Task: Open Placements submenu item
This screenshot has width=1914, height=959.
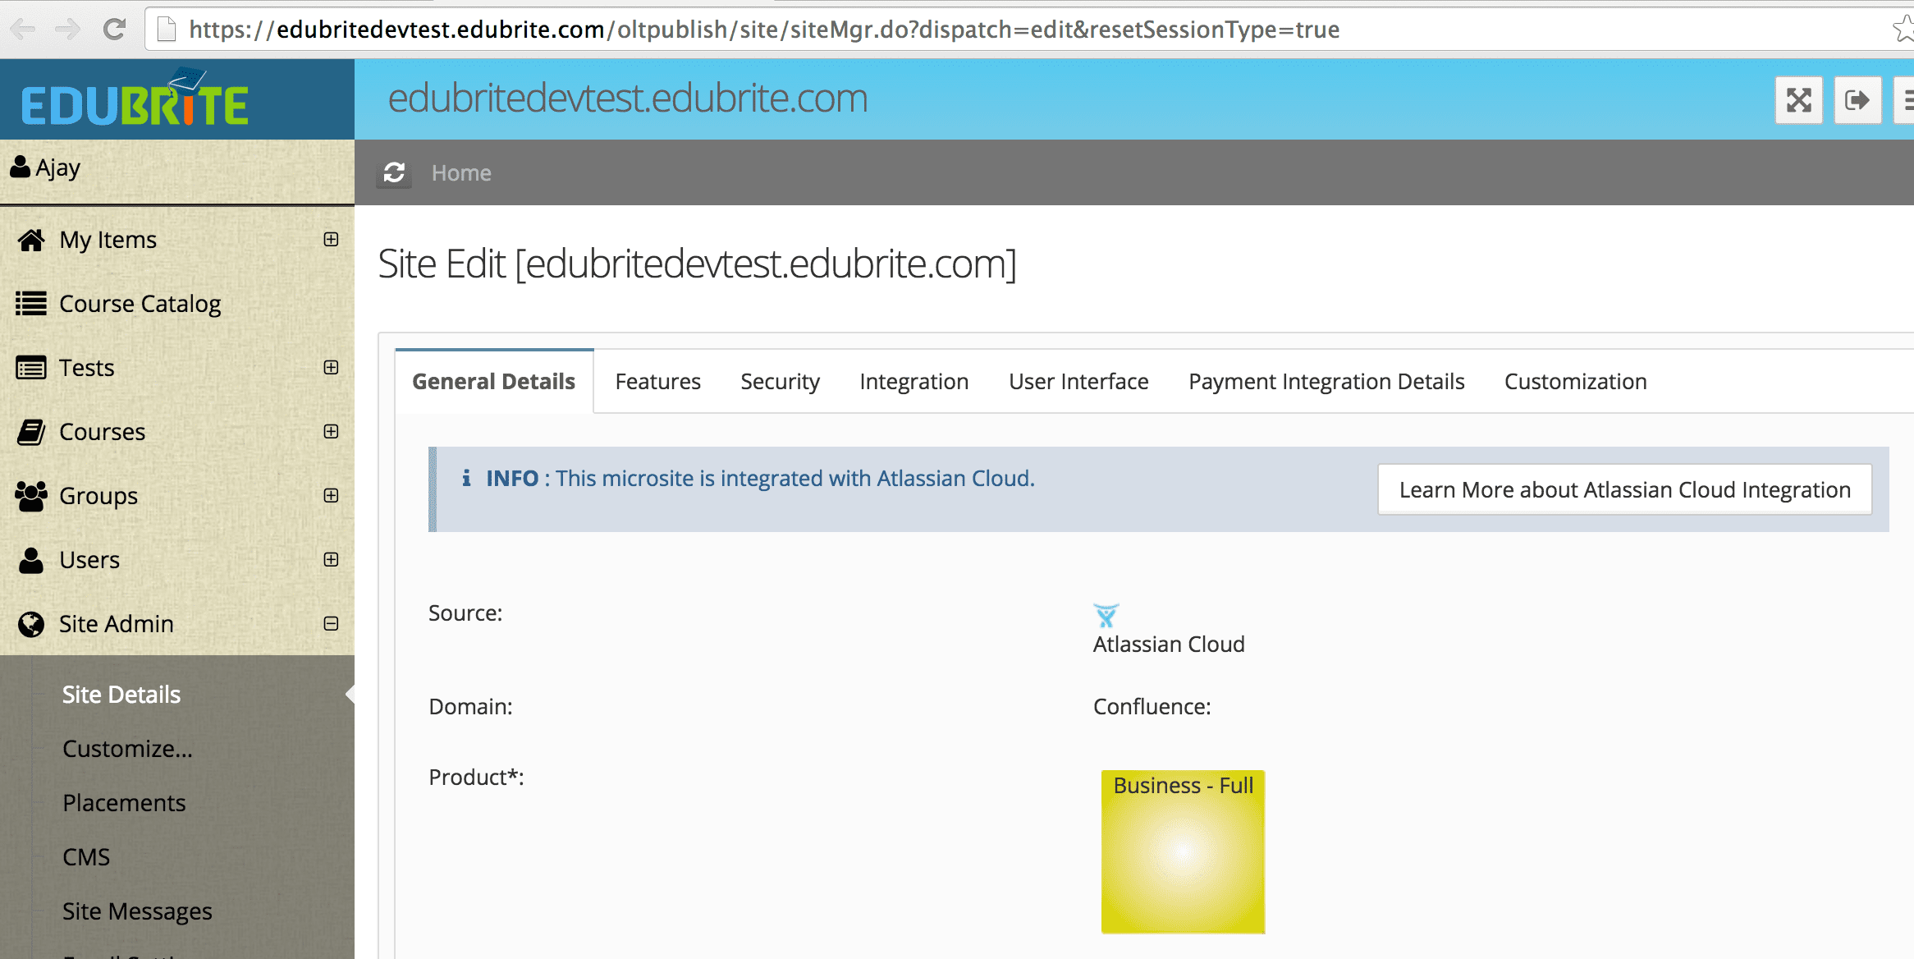Action: [124, 803]
